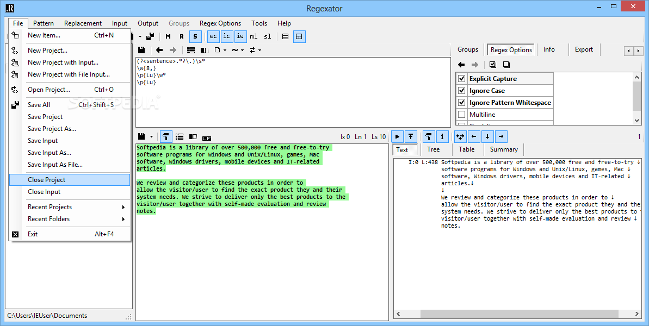The image size is (649, 326).
Task: Save input using the floppy icon
Action: pos(141,136)
